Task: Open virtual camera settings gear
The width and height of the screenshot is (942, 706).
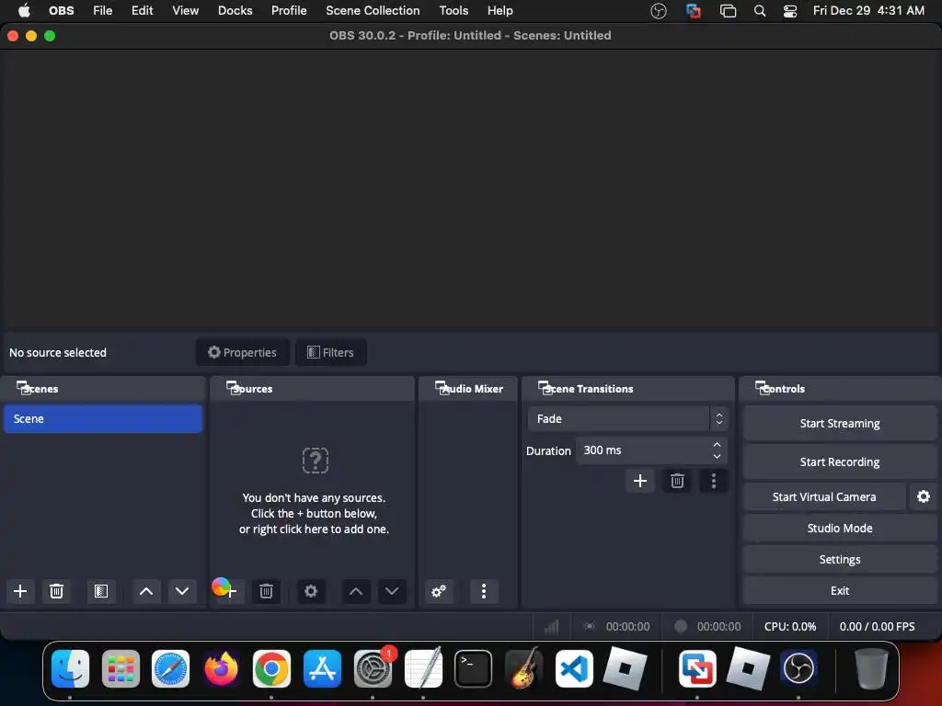Action: (x=924, y=496)
